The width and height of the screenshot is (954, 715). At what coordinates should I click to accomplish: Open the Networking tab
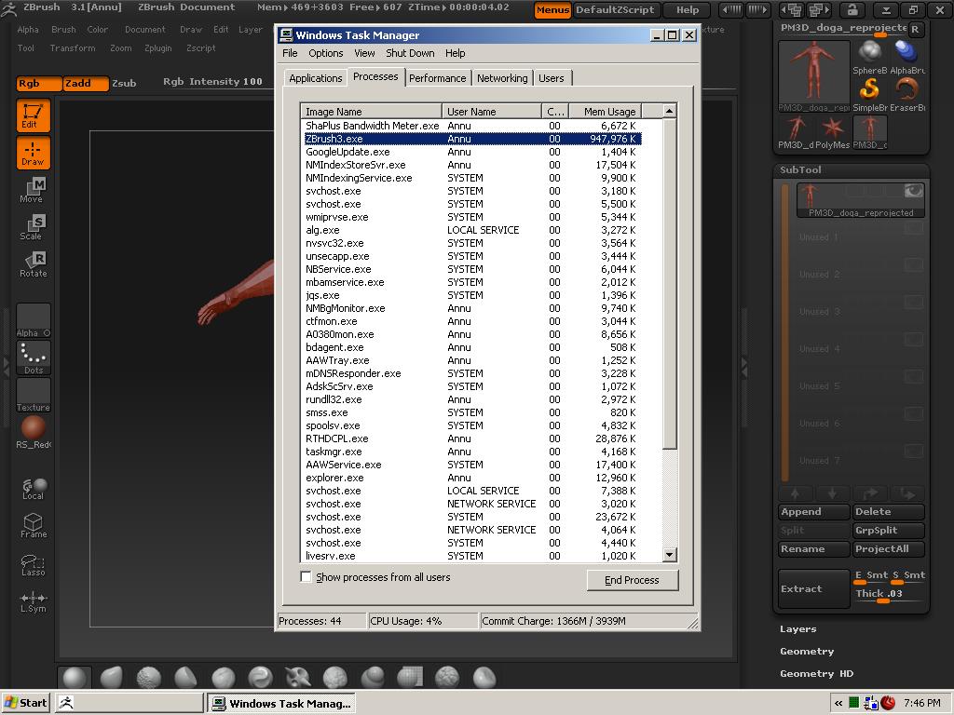point(502,78)
